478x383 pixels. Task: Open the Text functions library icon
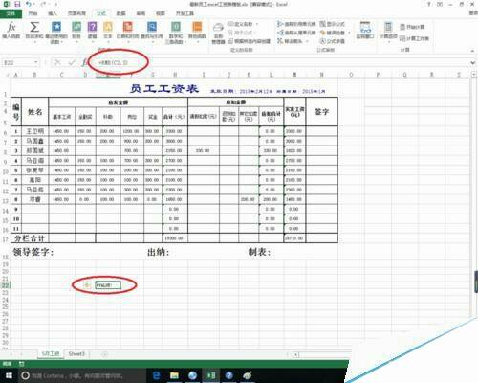pos(108,31)
